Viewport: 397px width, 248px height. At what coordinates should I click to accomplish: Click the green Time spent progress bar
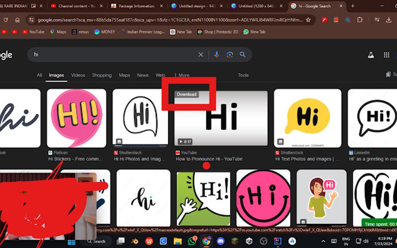[379, 224]
